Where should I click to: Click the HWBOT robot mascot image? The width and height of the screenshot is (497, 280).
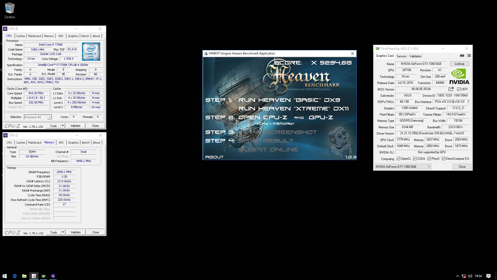[x=340, y=141]
